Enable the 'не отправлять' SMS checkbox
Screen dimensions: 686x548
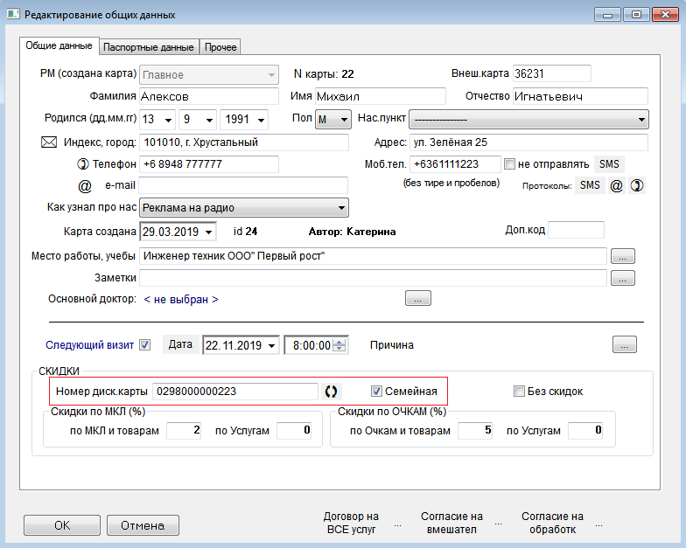point(509,163)
